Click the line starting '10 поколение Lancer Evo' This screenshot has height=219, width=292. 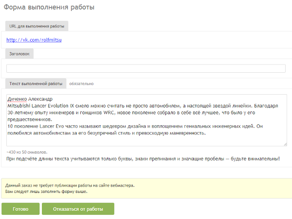point(135,126)
